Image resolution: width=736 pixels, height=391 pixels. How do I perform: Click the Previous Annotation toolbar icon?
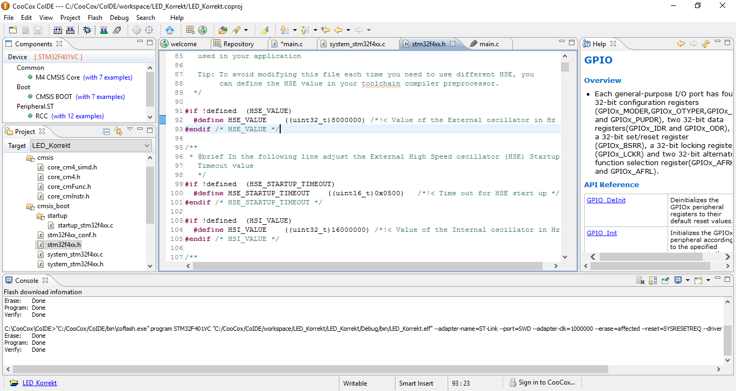[x=304, y=30]
